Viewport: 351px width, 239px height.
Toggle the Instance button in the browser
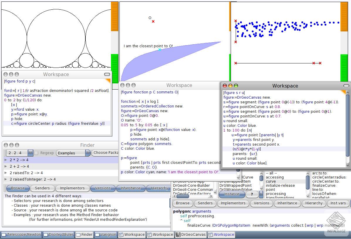coord(232,194)
